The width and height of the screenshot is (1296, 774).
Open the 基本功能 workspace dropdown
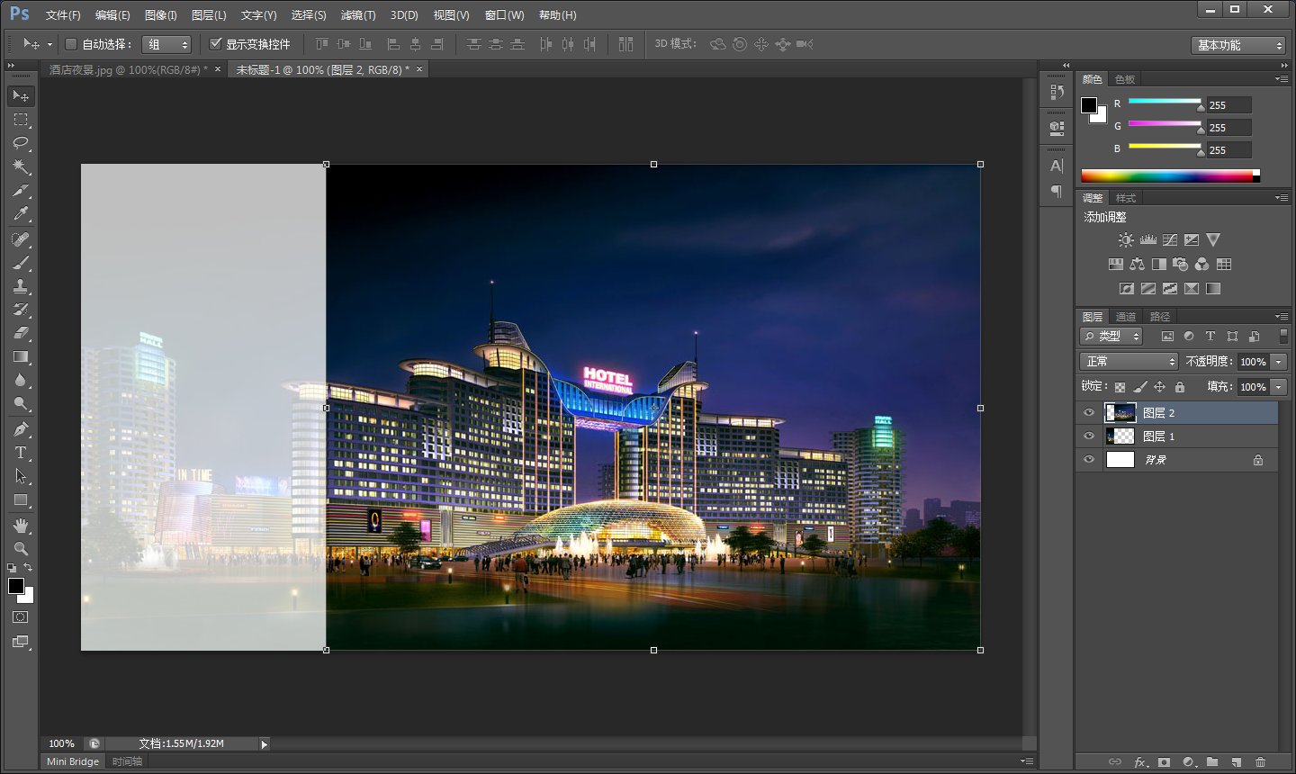tap(1237, 45)
